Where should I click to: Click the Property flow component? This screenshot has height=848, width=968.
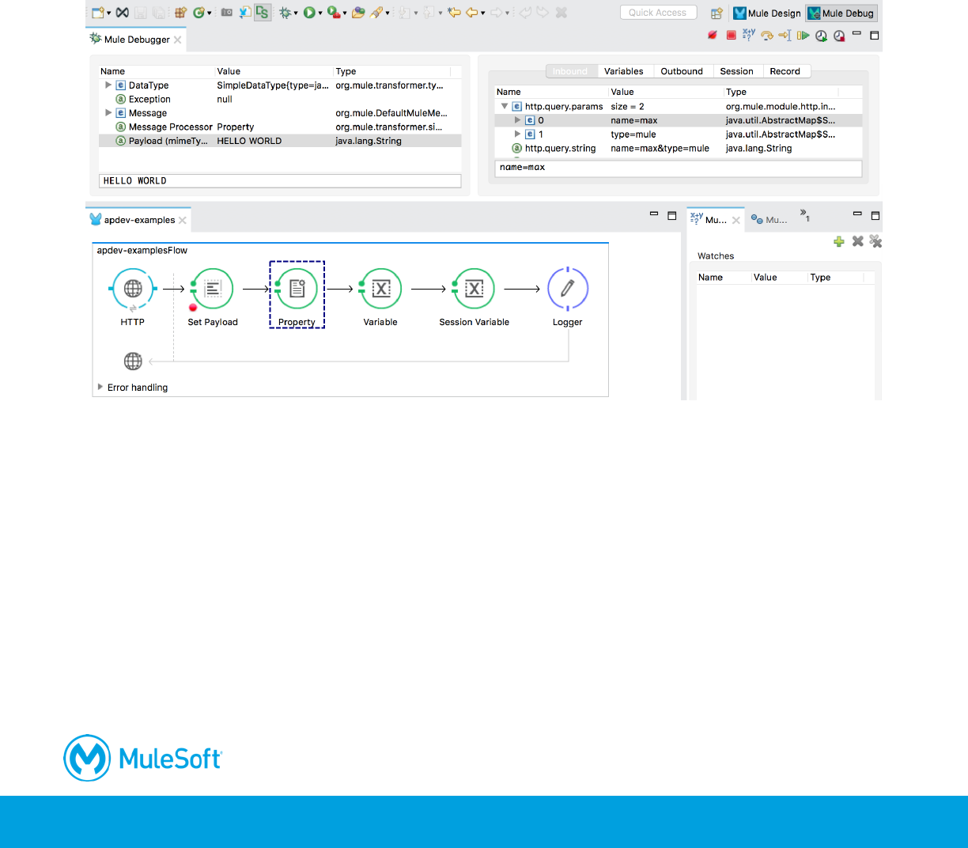297,295
